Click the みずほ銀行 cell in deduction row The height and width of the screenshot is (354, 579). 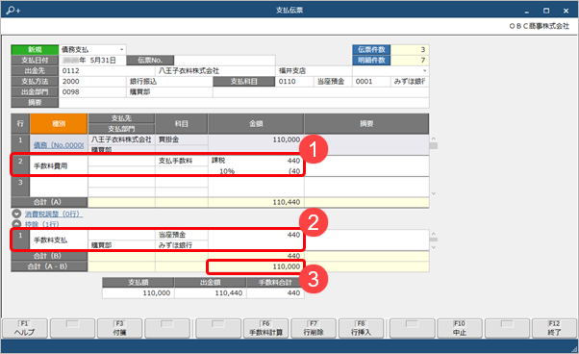click(182, 245)
